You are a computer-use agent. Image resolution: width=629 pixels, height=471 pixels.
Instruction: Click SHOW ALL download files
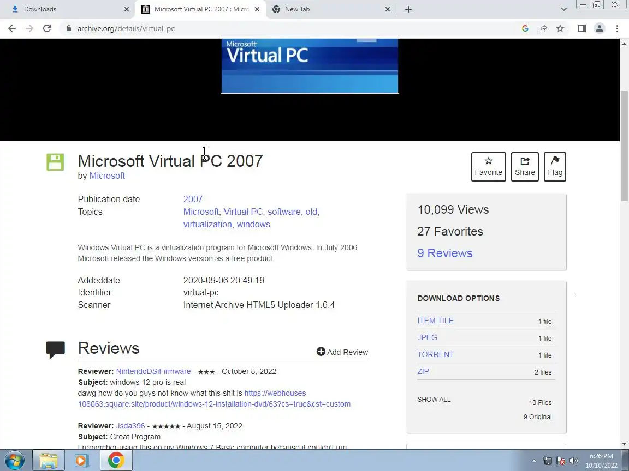pyautogui.click(x=434, y=399)
